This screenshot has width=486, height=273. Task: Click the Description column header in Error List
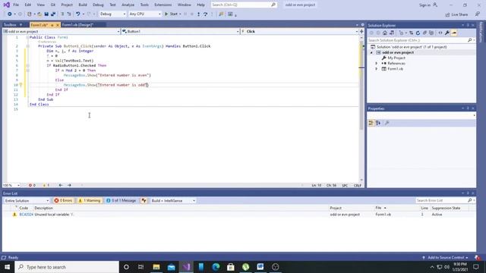[44, 208]
